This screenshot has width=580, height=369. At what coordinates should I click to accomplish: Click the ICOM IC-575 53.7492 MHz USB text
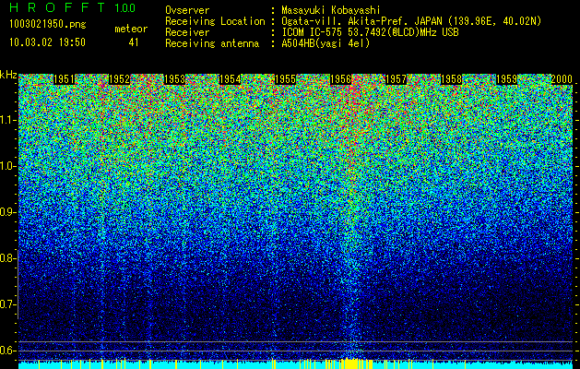click(x=370, y=32)
